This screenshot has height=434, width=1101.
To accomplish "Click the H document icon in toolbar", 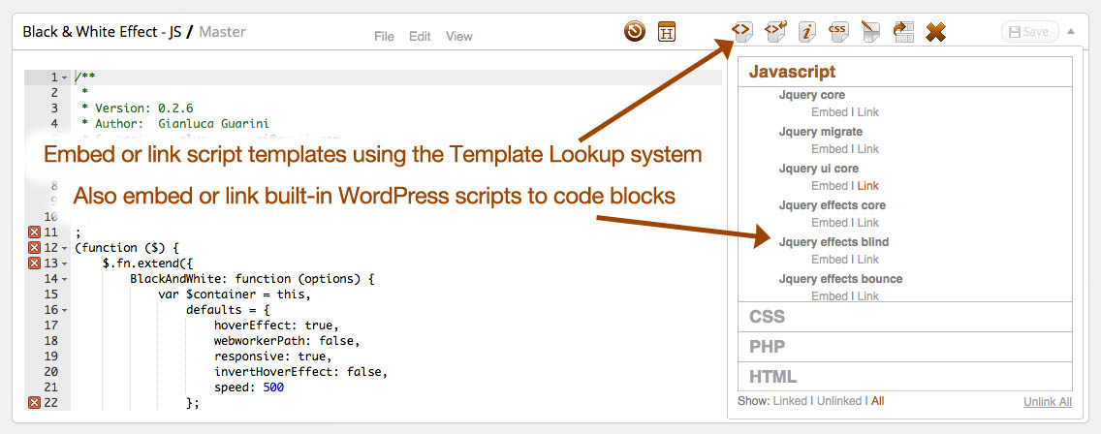I will [x=667, y=32].
